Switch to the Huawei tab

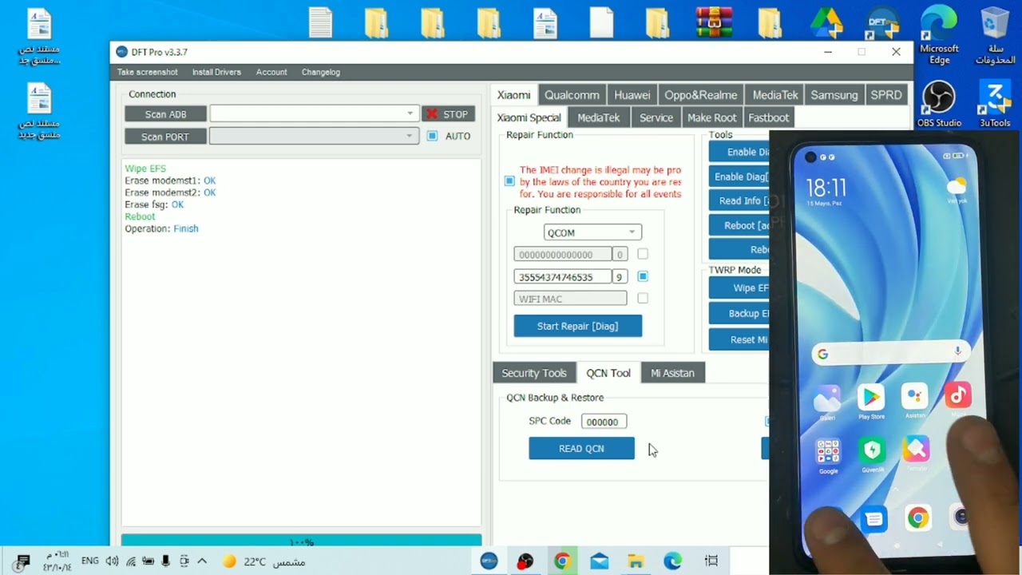coord(632,95)
